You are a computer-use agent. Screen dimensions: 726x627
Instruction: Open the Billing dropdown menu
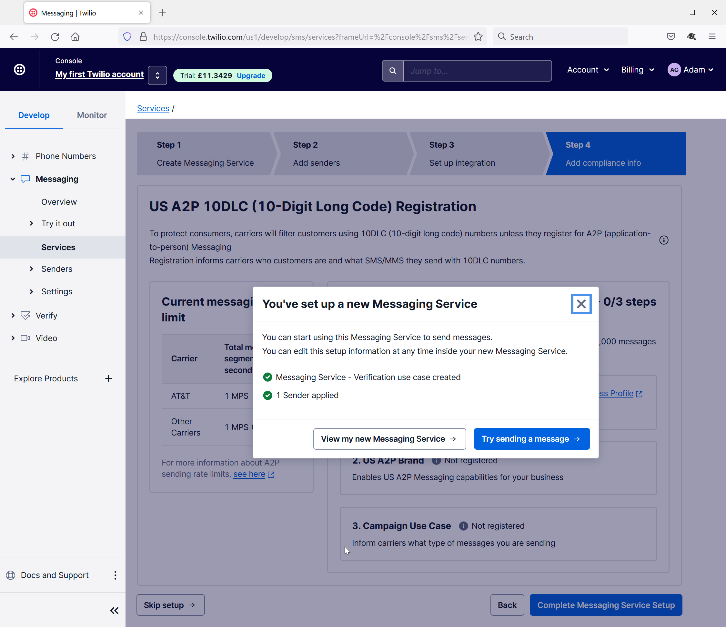tap(637, 70)
